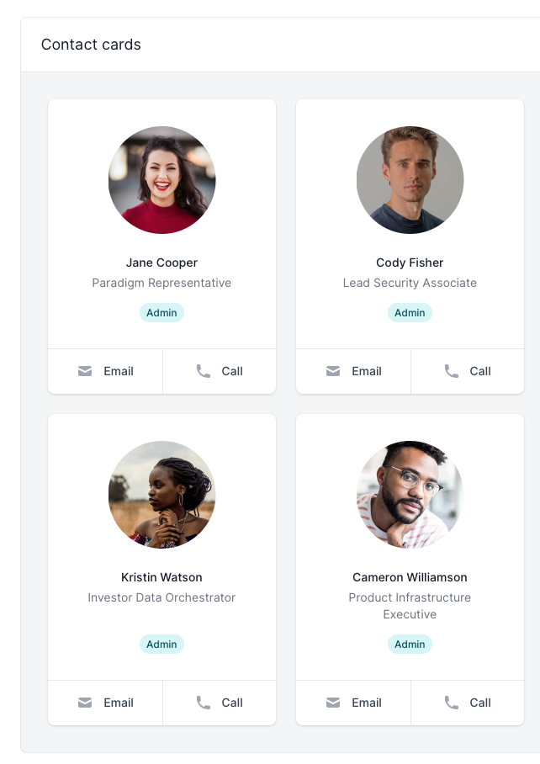Click the Call button for Kristin Watson

tap(220, 703)
